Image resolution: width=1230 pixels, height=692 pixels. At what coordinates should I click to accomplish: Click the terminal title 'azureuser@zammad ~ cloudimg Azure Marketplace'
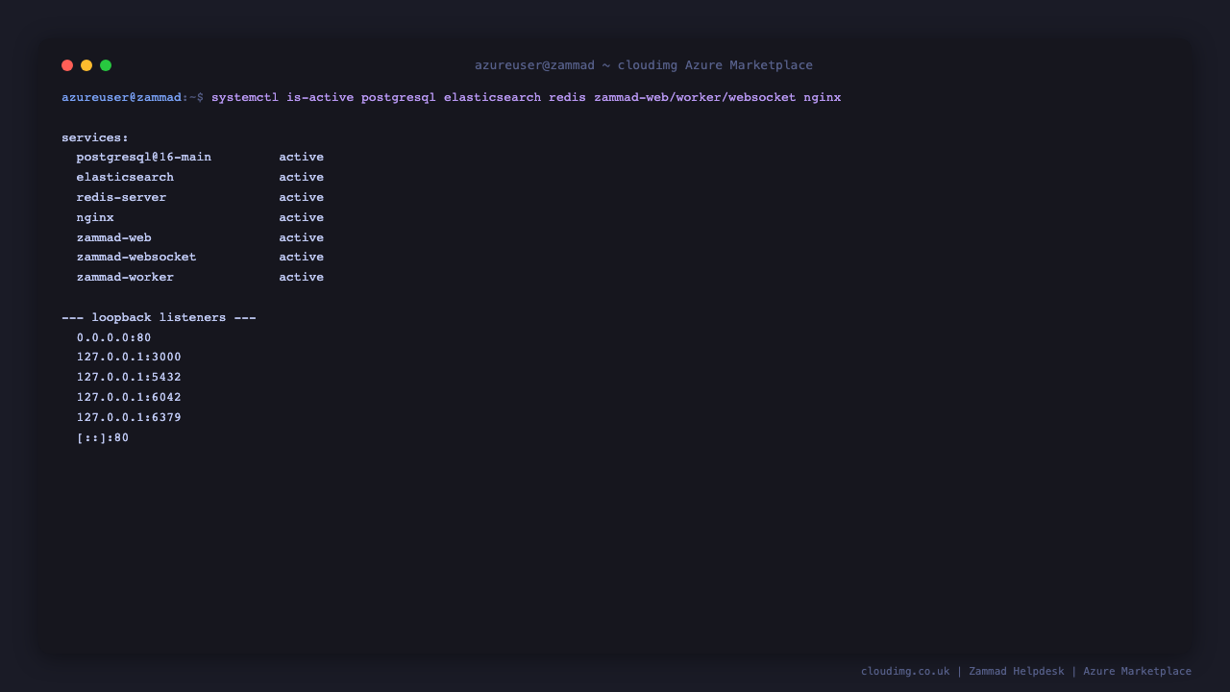click(644, 65)
